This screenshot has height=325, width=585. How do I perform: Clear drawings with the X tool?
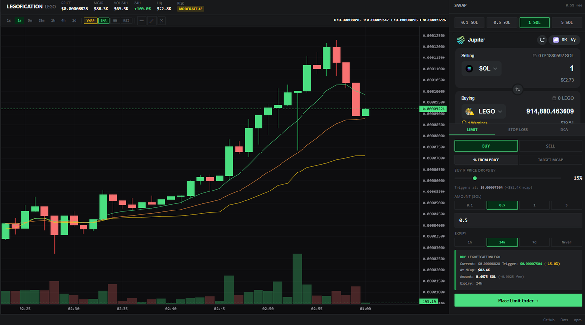pos(161,21)
